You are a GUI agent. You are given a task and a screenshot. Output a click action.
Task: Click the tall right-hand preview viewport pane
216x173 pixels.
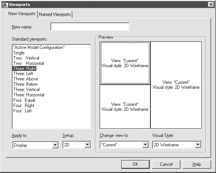[x=176, y=85]
